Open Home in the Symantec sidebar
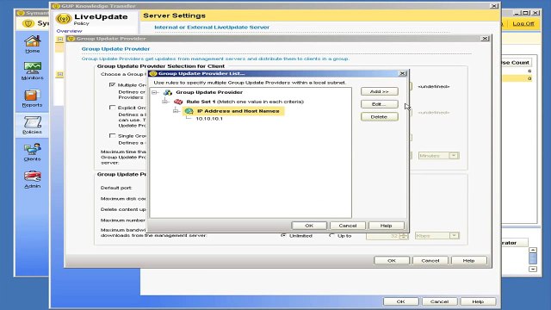Viewport: 551px width, 310px height. (33, 44)
